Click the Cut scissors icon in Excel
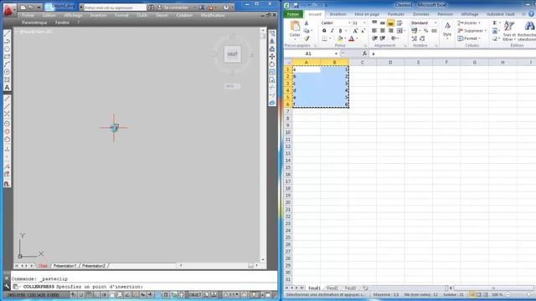536x301 pixels. pyautogui.click(x=307, y=23)
